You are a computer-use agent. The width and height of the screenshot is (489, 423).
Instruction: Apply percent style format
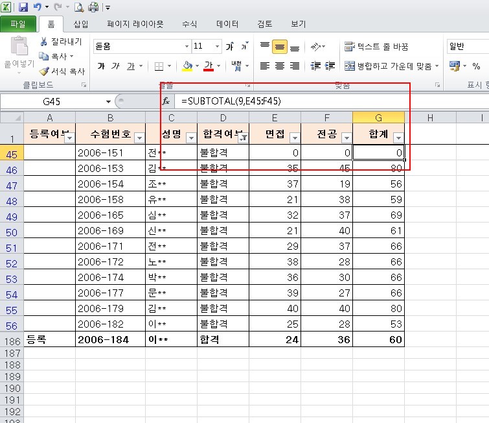pyautogui.click(x=476, y=66)
